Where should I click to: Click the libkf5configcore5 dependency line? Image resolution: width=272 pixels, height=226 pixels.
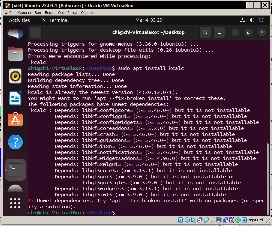tap(140, 110)
